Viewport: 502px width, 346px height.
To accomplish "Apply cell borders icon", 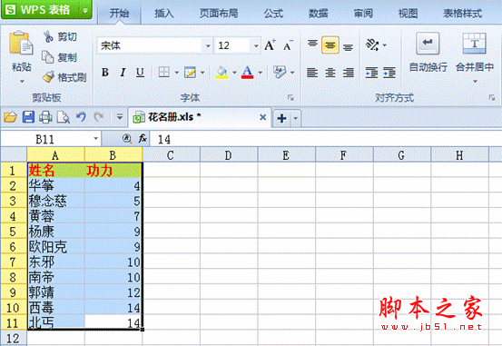I will point(164,73).
